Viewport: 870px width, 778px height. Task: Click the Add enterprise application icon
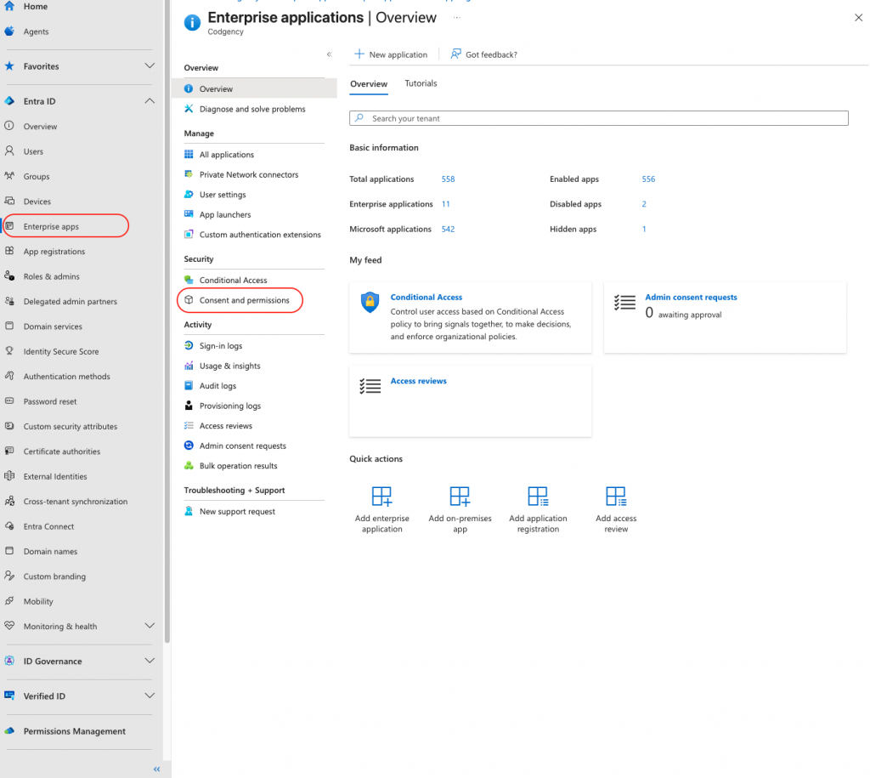381,497
